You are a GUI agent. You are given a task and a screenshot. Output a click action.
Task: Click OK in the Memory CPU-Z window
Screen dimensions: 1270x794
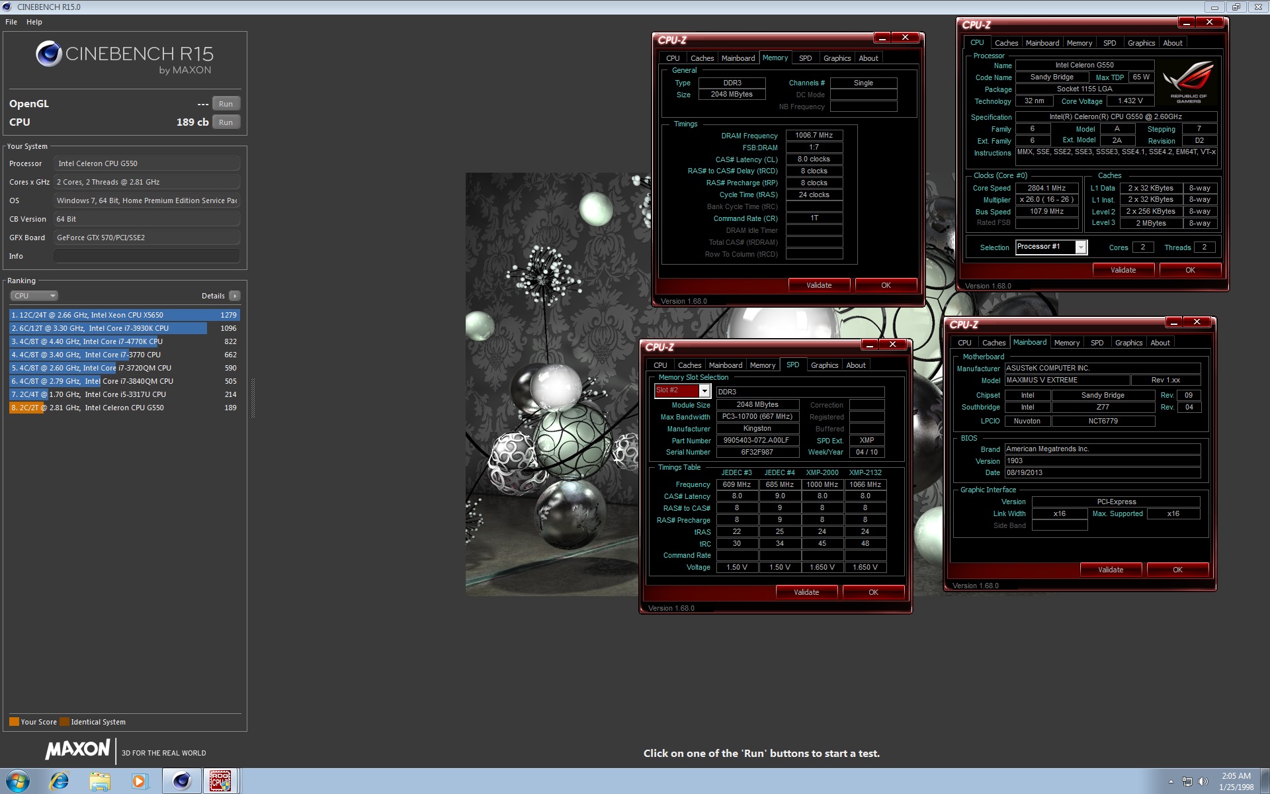click(x=886, y=285)
